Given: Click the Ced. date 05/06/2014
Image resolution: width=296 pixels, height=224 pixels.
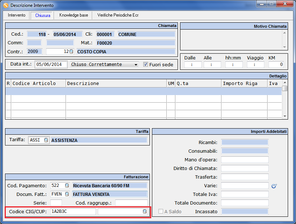Looking at the screenshot, I should tap(67, 34).
